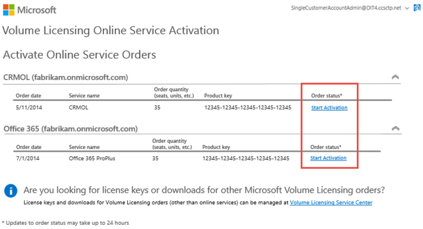Image resolution: width=423 pixels, height=229 pixels.
Task: Click the product key in Office 365 ProPlus row
Action: point(246,158)
